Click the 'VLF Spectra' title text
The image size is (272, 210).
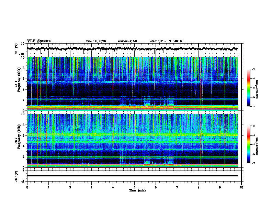[x=39, y=41]
